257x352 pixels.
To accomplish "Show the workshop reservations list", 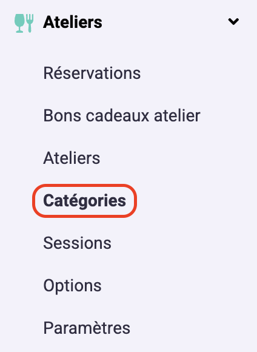I will coord(92,73).
